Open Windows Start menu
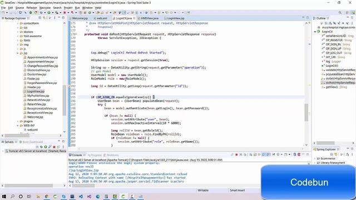 [4, 196]
